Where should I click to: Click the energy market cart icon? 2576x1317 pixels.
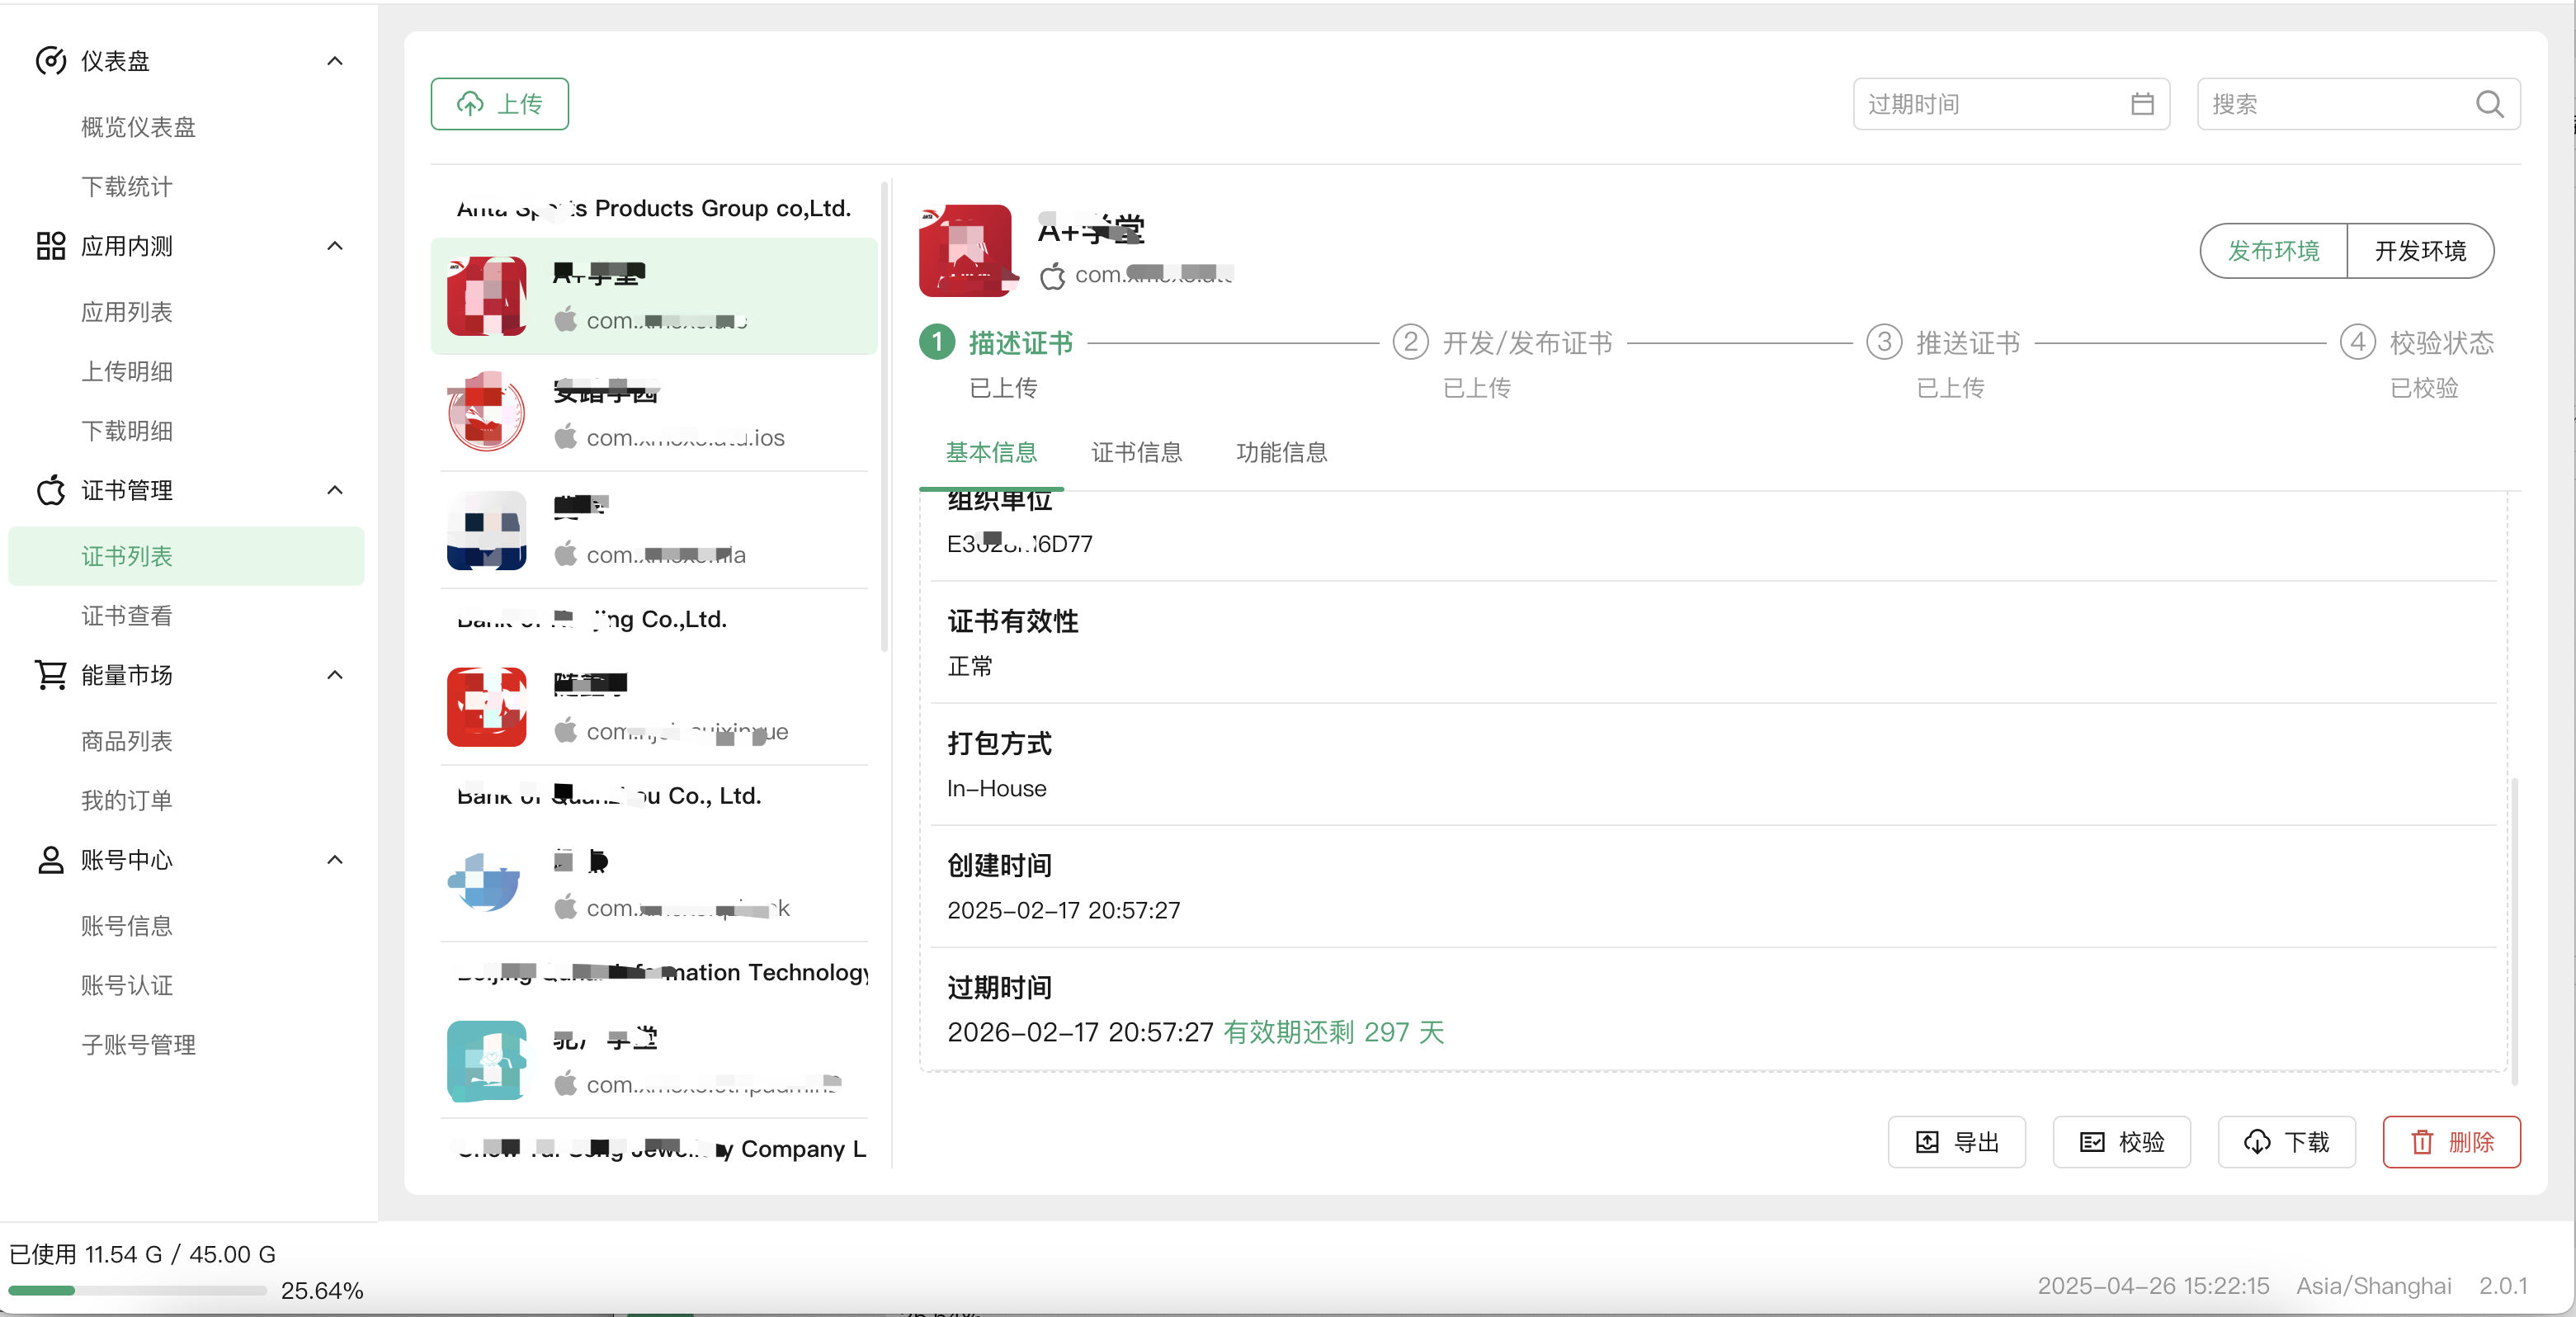point(51,675)
